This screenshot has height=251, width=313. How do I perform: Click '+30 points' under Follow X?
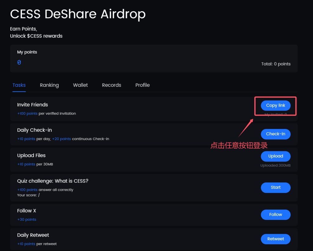[27, 220]
